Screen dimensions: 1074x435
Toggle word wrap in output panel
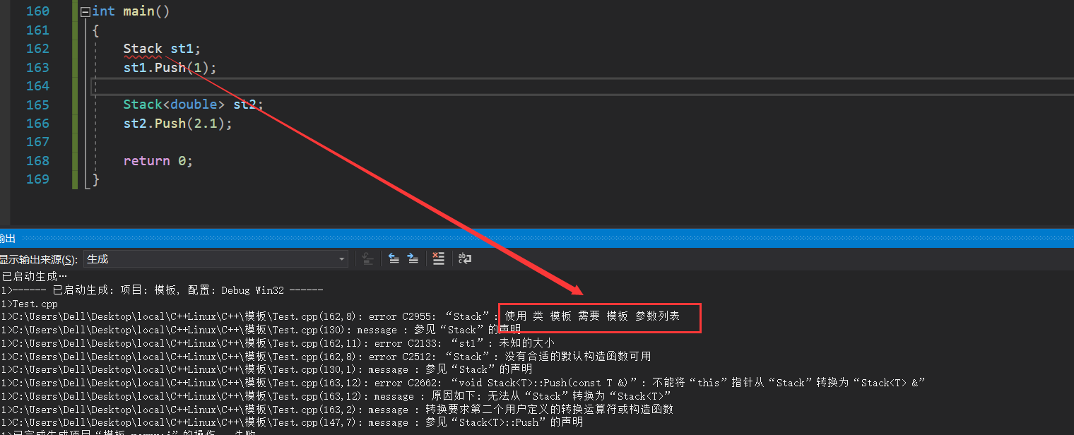pos(464,259)
